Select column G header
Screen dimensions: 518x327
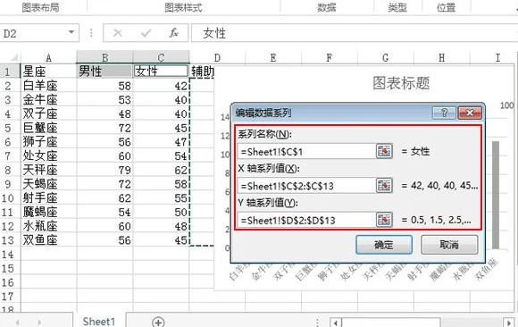[386, 57]
